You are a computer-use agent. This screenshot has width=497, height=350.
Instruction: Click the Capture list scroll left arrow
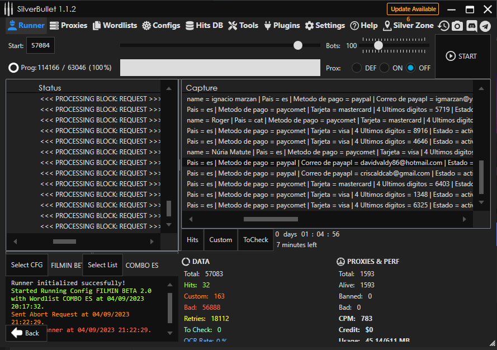coord(191,219)
